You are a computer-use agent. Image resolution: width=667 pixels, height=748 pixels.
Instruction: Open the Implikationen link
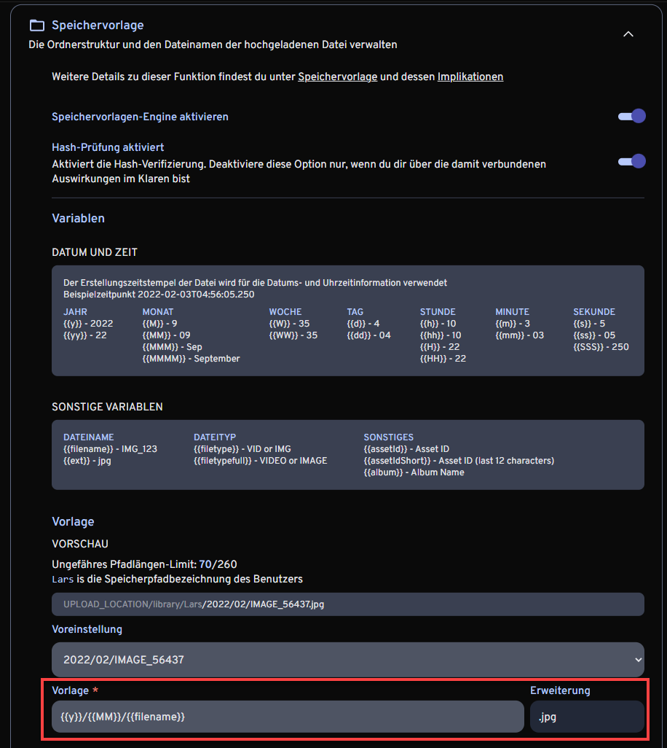pyautogui.click(x=470, y=77)
